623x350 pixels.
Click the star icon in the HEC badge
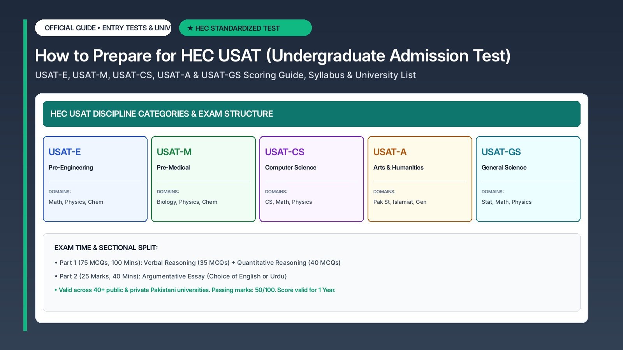190,28
